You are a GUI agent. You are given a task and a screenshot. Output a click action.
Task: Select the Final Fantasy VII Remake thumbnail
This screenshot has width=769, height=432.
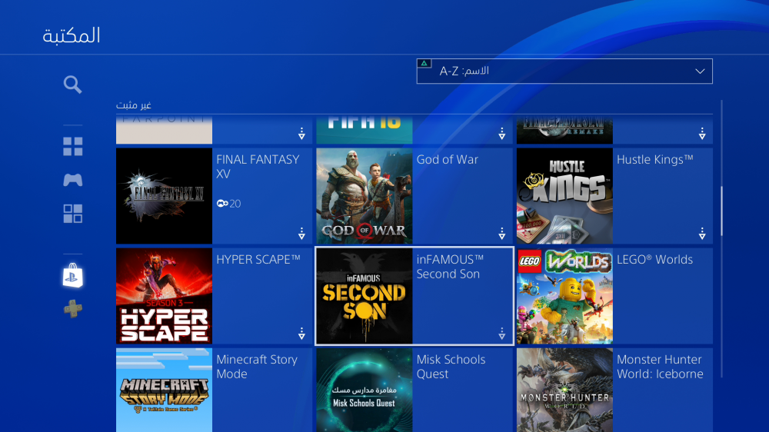(564, 130)
